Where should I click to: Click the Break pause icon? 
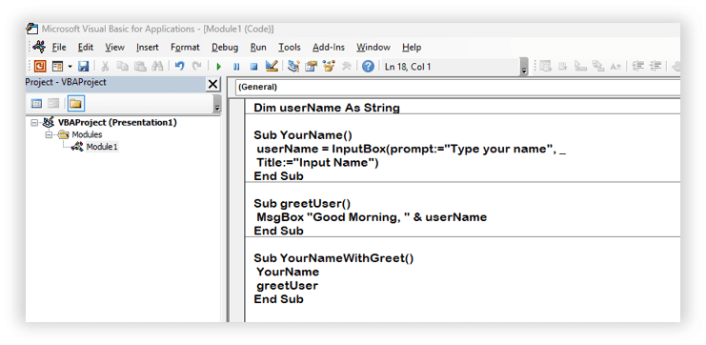236,67
